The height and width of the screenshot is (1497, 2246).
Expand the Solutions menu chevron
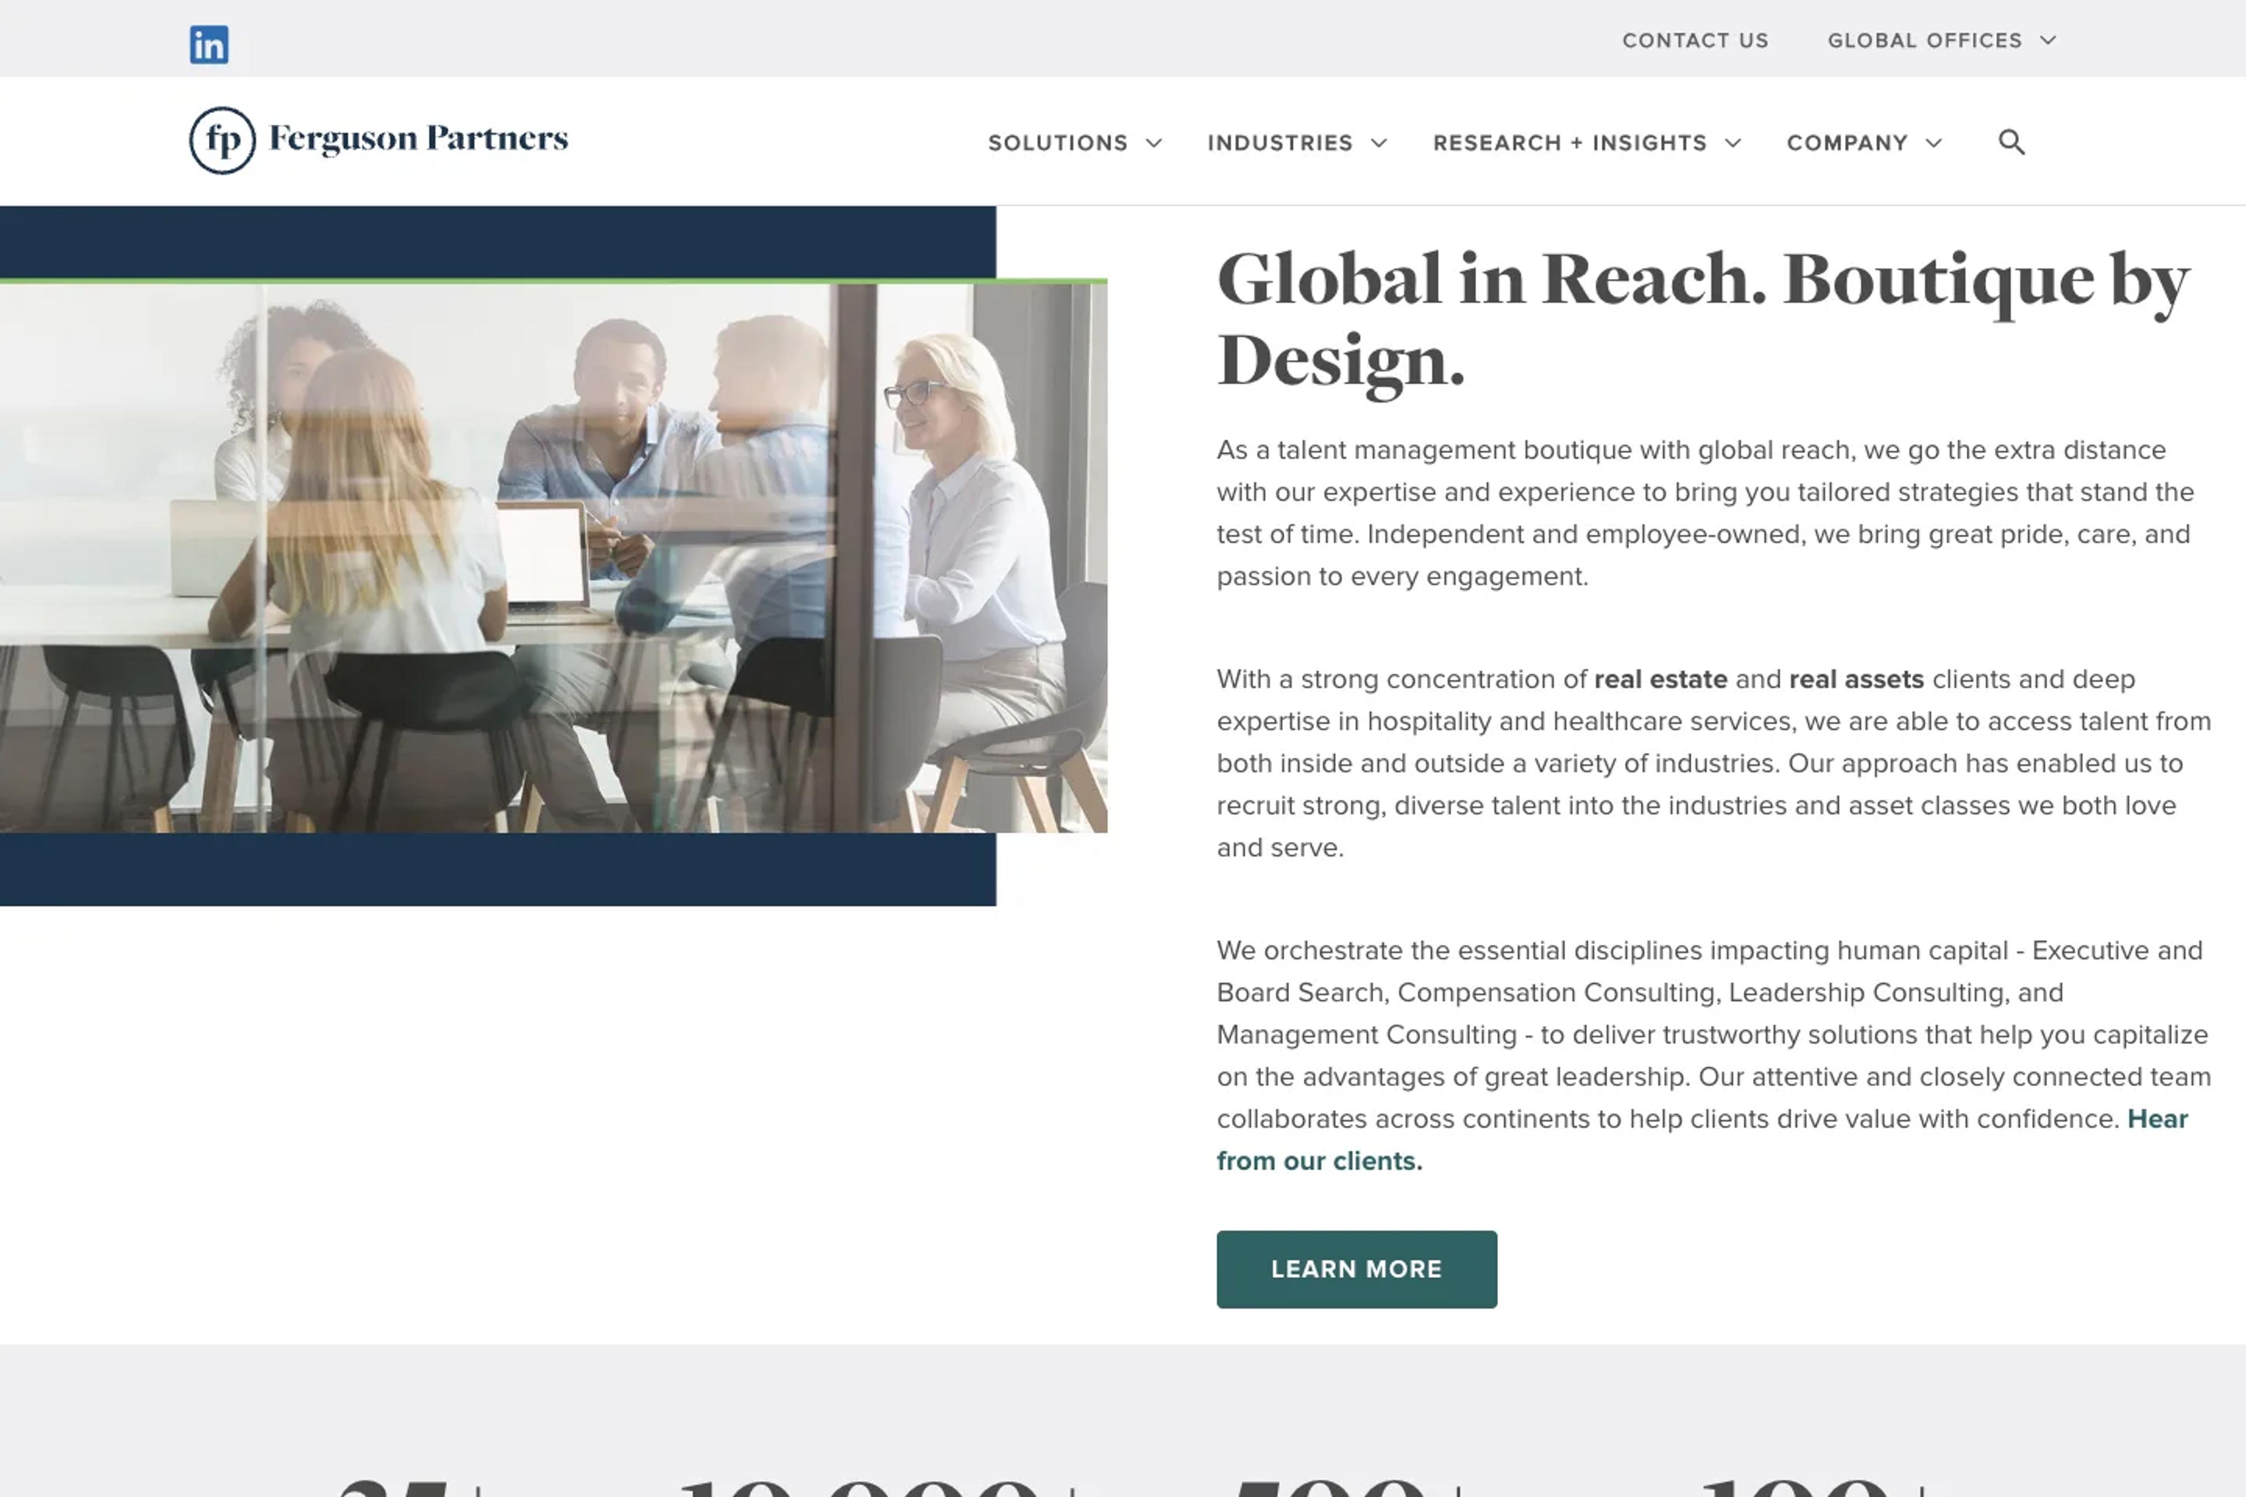pyautogui.click(x=1153, y=143)
